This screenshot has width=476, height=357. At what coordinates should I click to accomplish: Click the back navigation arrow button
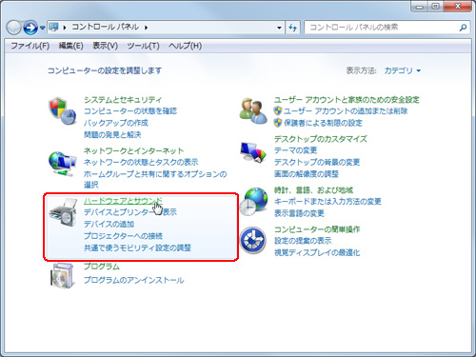13,28
